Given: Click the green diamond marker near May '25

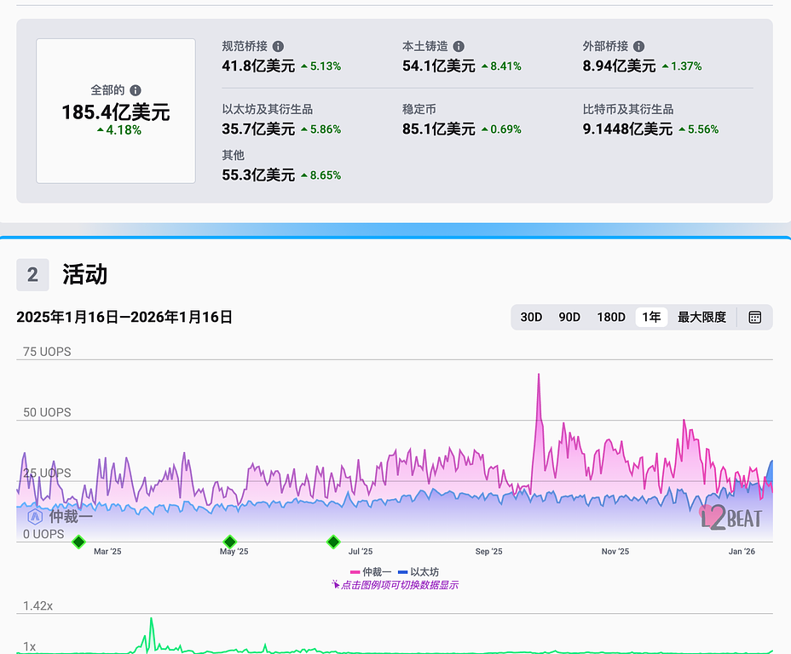Looking at the screenshot, I should click(x=229, y=542).
